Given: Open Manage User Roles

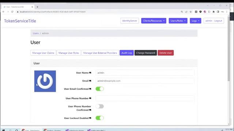Looking at the screenshot, I should (69, 53).
